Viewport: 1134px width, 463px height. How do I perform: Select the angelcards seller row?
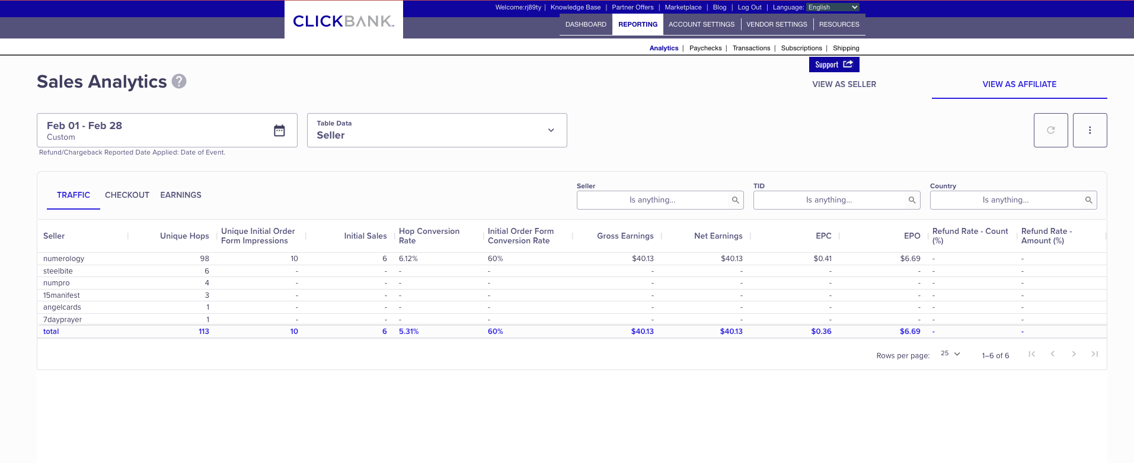pyautogui.click(x=571, y=307)
